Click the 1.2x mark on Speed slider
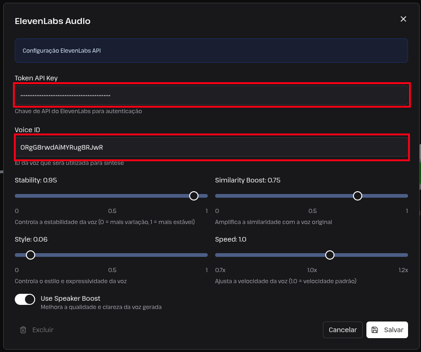This screenshot has width=421, height=352. 403,270
